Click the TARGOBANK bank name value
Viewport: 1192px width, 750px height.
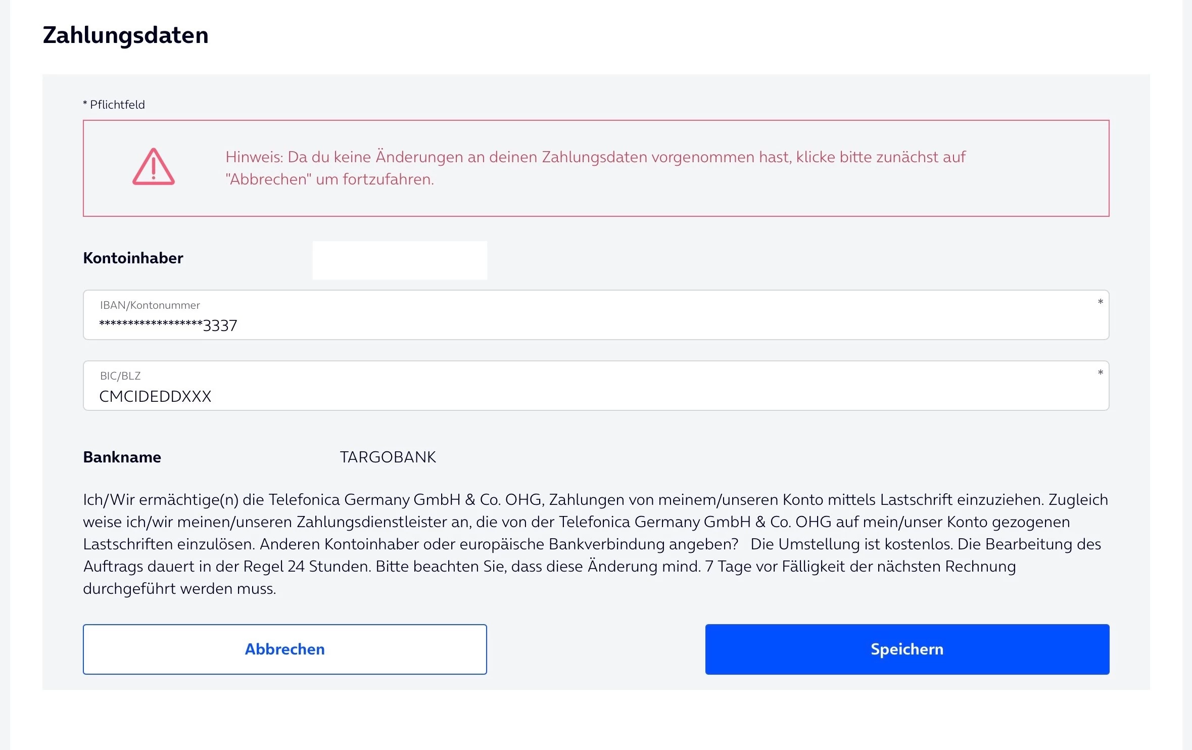(388, 457)
